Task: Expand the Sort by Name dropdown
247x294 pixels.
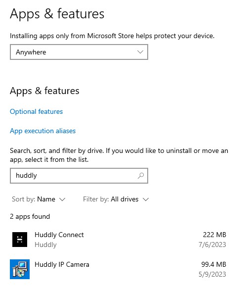Action: click(39, 199)
